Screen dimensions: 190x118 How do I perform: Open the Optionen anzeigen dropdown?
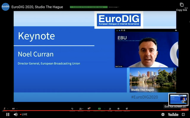tap(114, 7)
